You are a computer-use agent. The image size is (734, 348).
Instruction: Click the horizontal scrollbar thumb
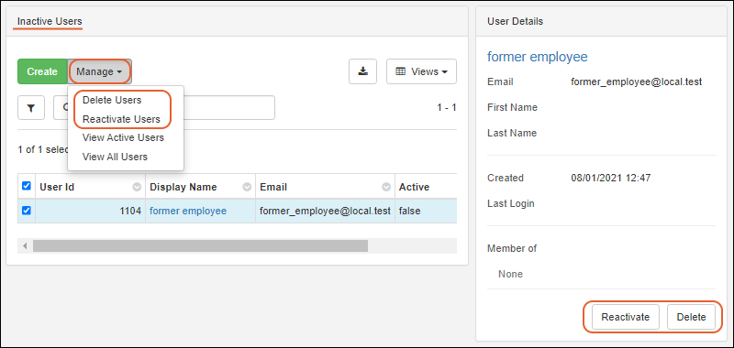pos(200,245)
